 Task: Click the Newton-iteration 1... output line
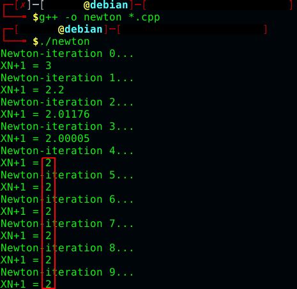point(67,77)
